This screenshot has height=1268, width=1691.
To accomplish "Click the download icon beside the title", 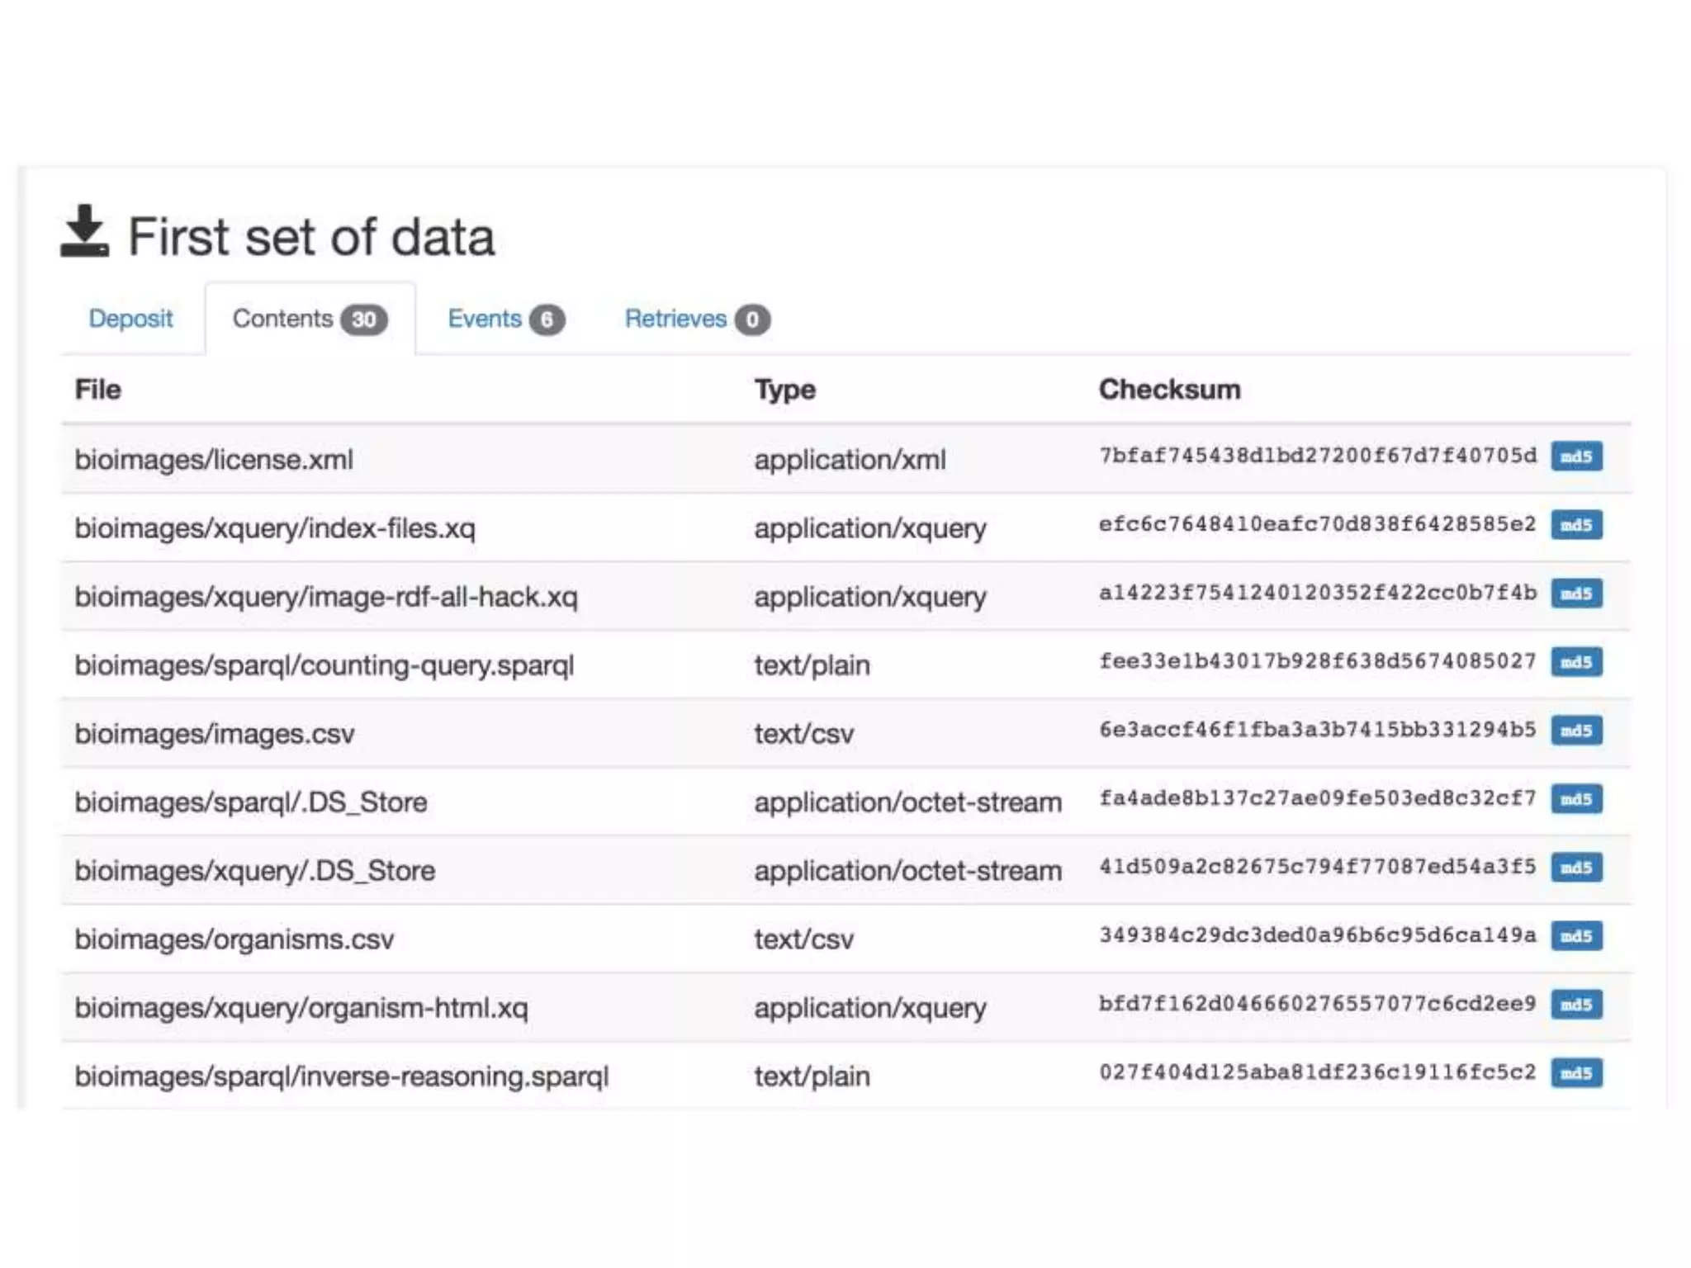I will [84, 232].
